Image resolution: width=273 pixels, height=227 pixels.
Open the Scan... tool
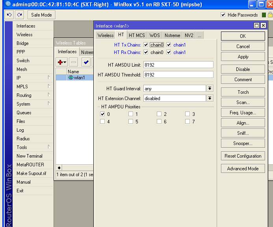click(243, 102)
